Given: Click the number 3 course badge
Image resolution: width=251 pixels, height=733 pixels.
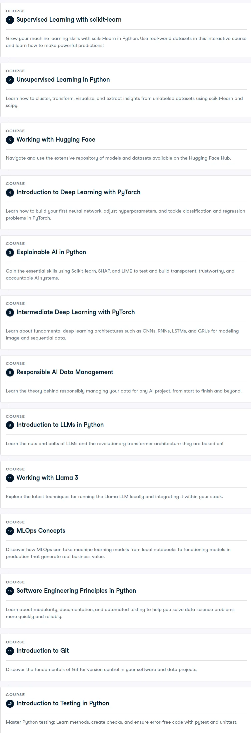Looking at the screenshot, I should pos(10,140).
